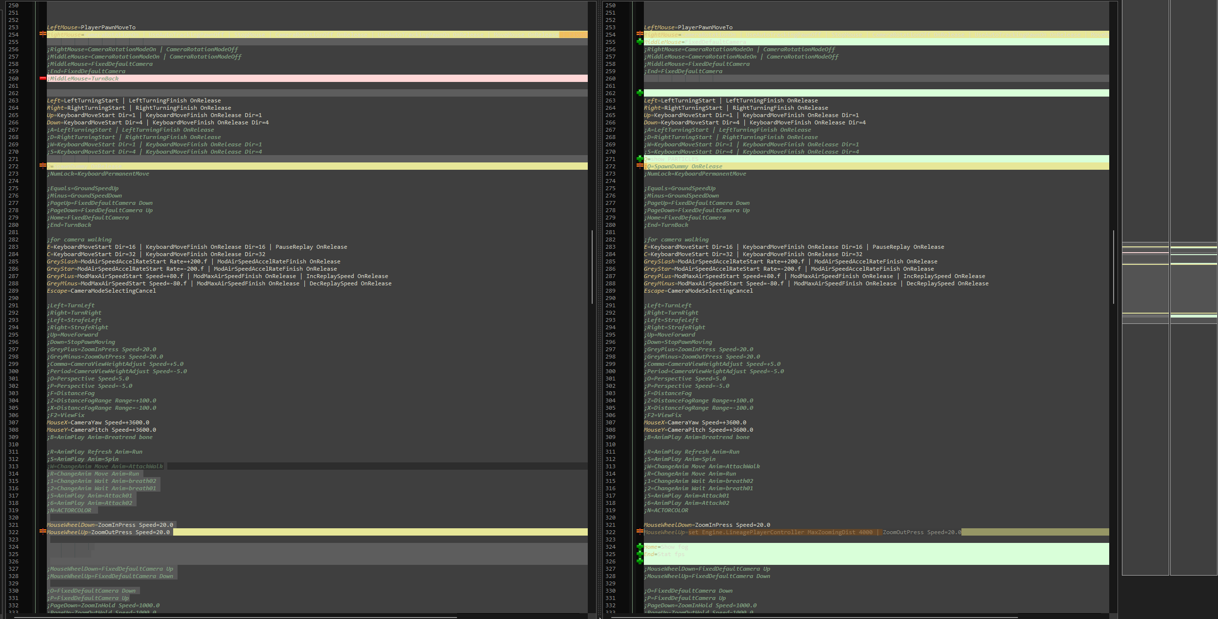The width and height of the screenshot is (1218, 619).
Task: Click 'E=KeyboardMoveStart Dir=16' line in right pane
Action: click(794, 247)
